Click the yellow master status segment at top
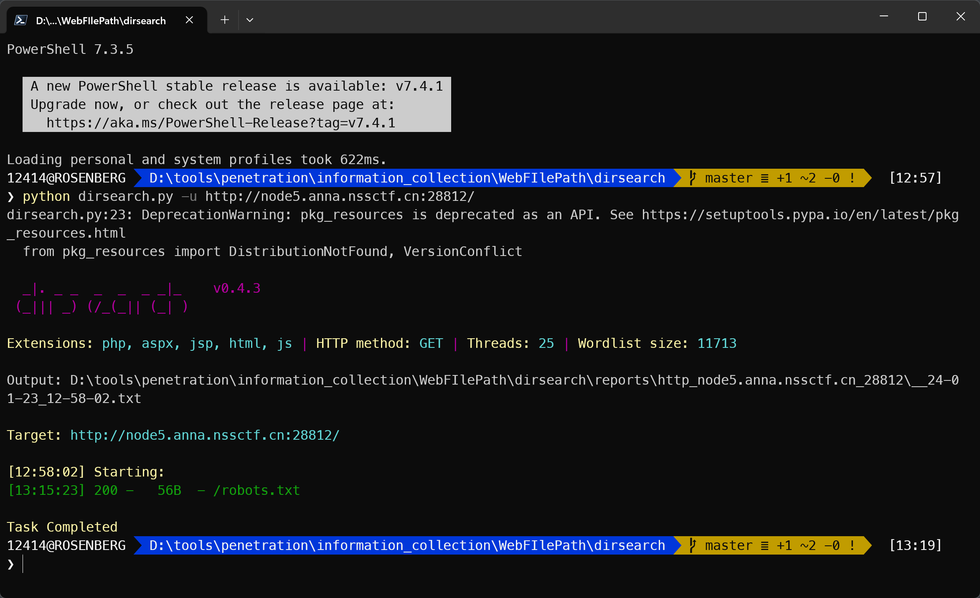The image size is (980, 598). pos(773,178)
